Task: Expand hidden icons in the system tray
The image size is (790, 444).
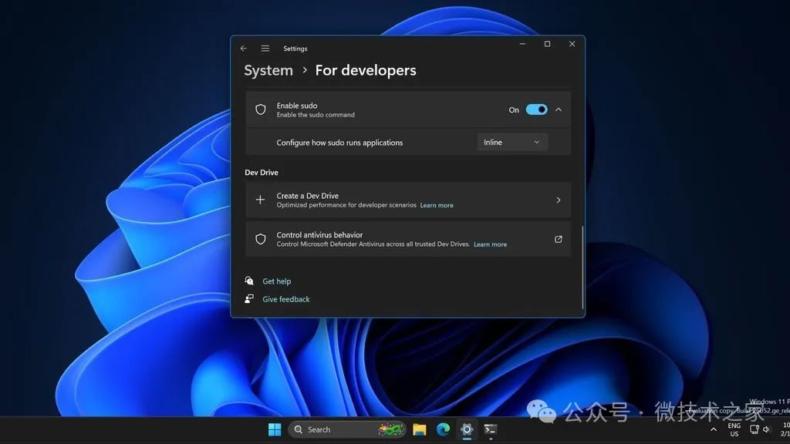Action: pyautogui.click(x=713, y=429)
